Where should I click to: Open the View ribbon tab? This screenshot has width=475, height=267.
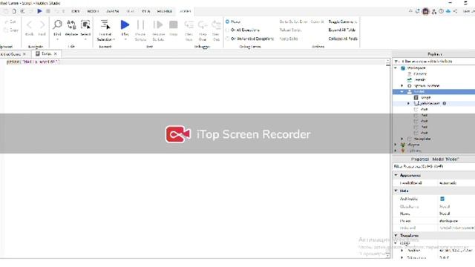145,11
